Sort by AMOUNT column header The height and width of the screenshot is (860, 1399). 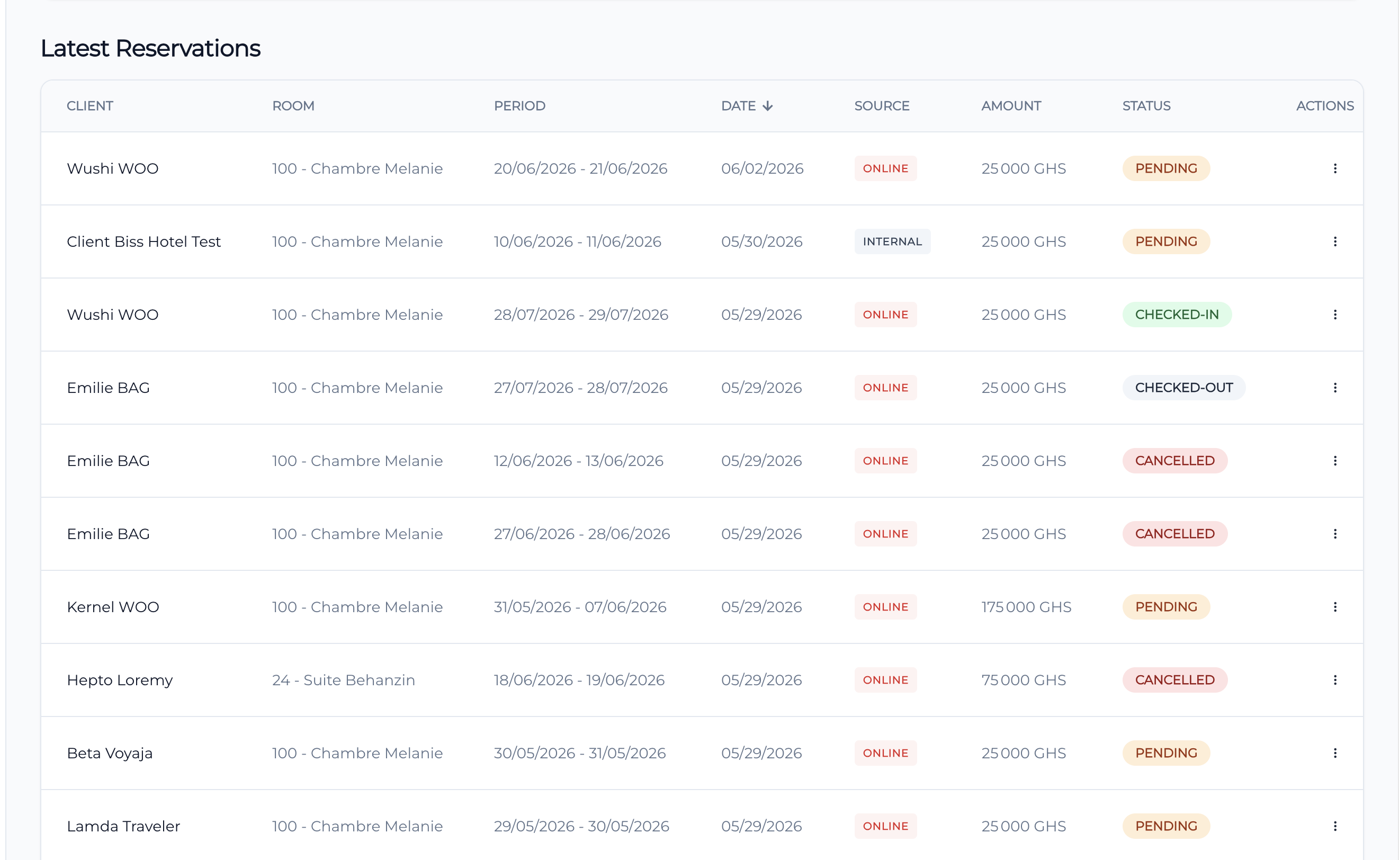[x=1011, y=106]
